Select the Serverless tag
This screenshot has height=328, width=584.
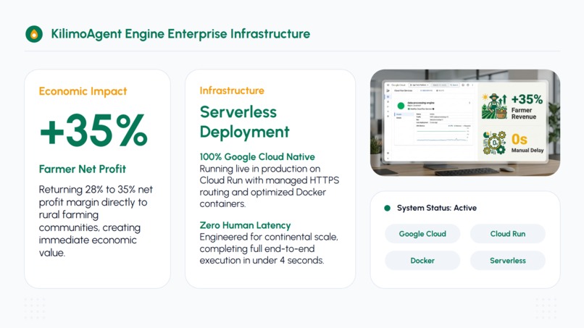[x=508, y=261]
